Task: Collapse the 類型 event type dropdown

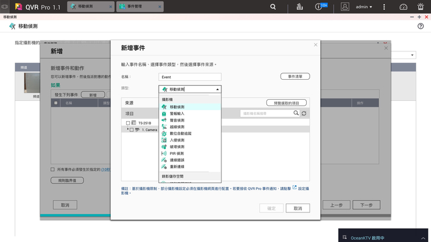Action: [x=218, y=89]
